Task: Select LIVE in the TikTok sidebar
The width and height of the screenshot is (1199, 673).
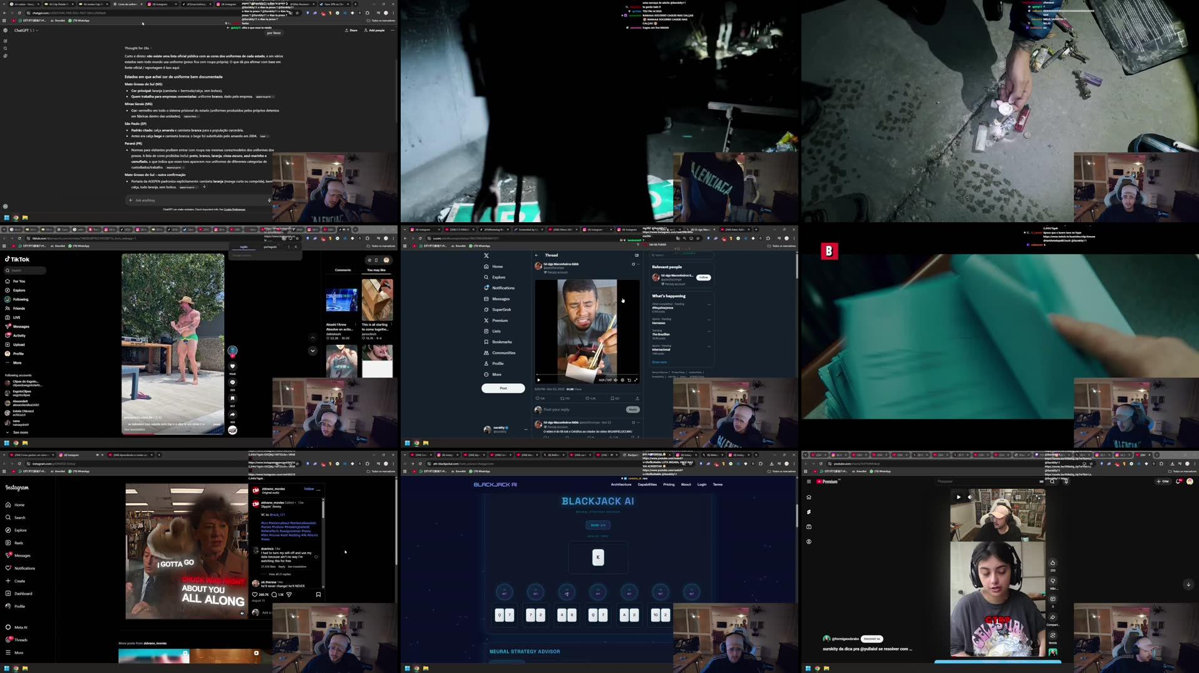Action: pos(16,317)
